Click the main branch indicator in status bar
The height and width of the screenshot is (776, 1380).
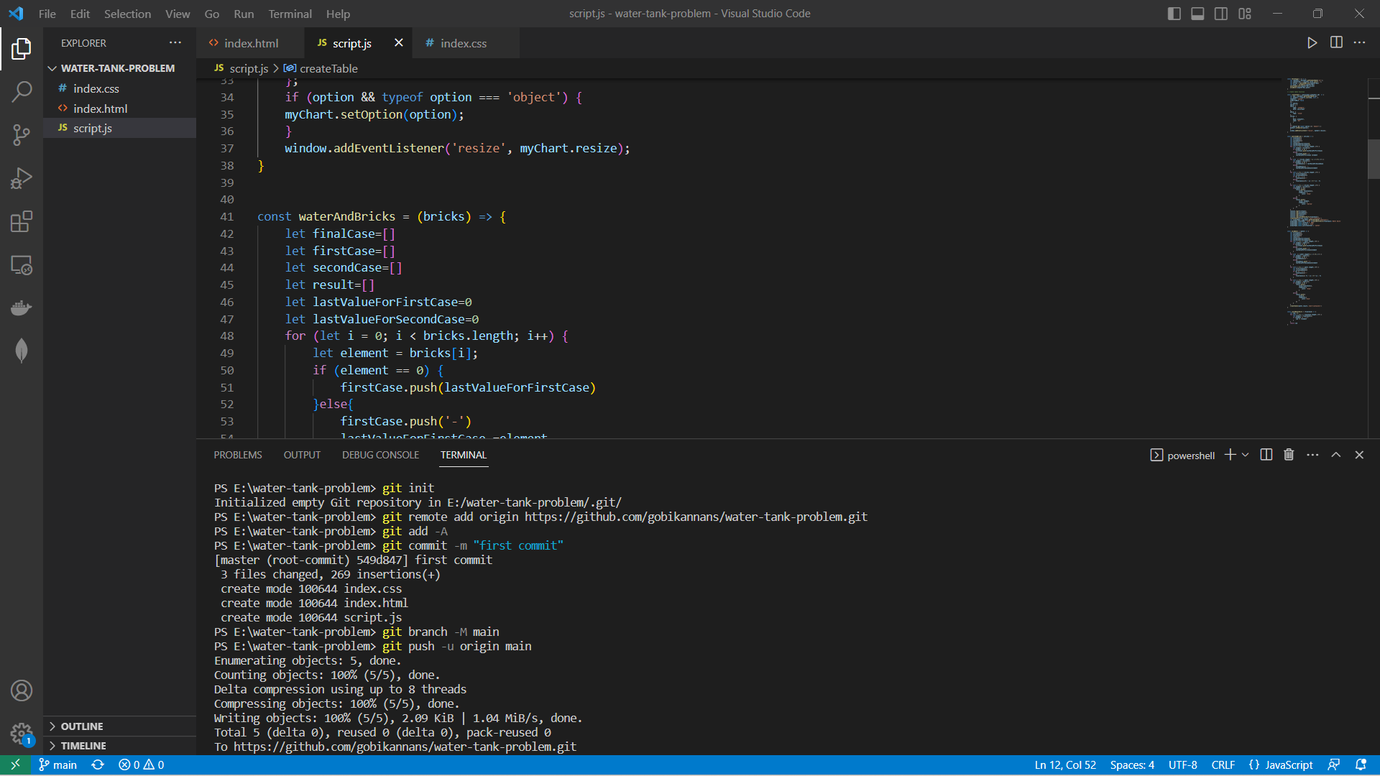click(57, 765)
